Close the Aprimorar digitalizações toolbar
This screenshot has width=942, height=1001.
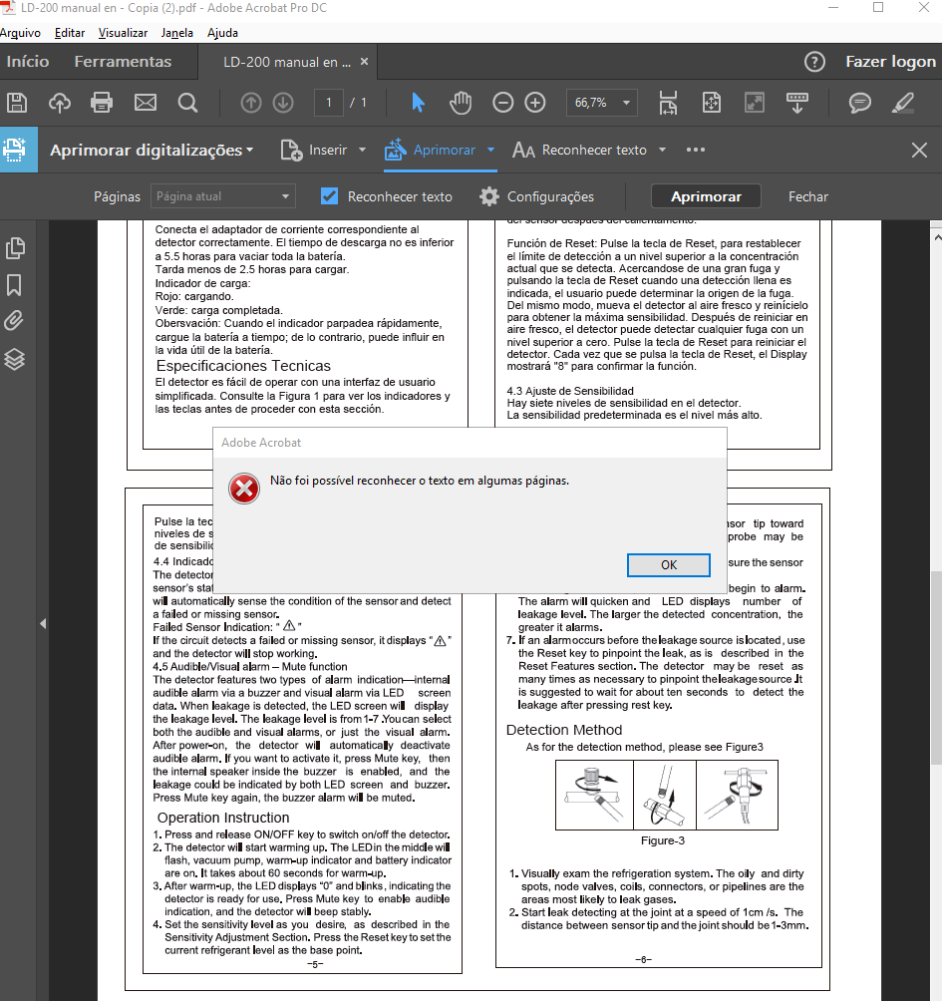click(919, 150)
